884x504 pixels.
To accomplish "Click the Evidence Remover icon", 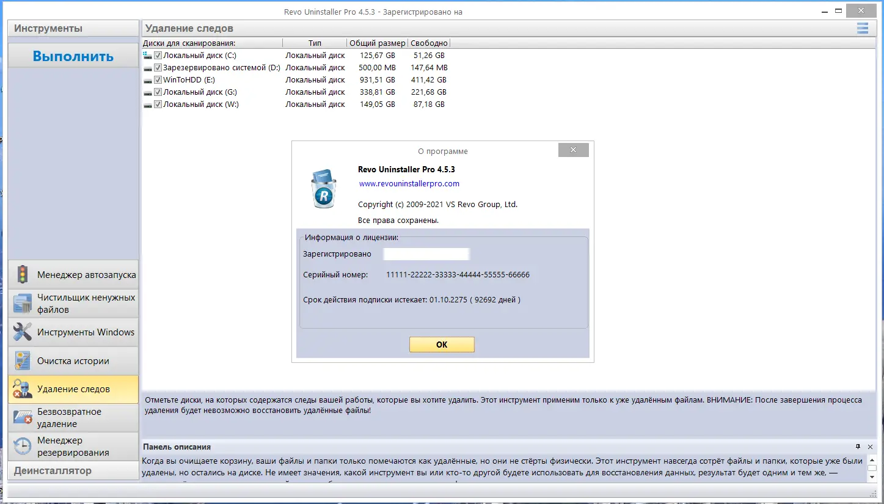I will (23, 389).
